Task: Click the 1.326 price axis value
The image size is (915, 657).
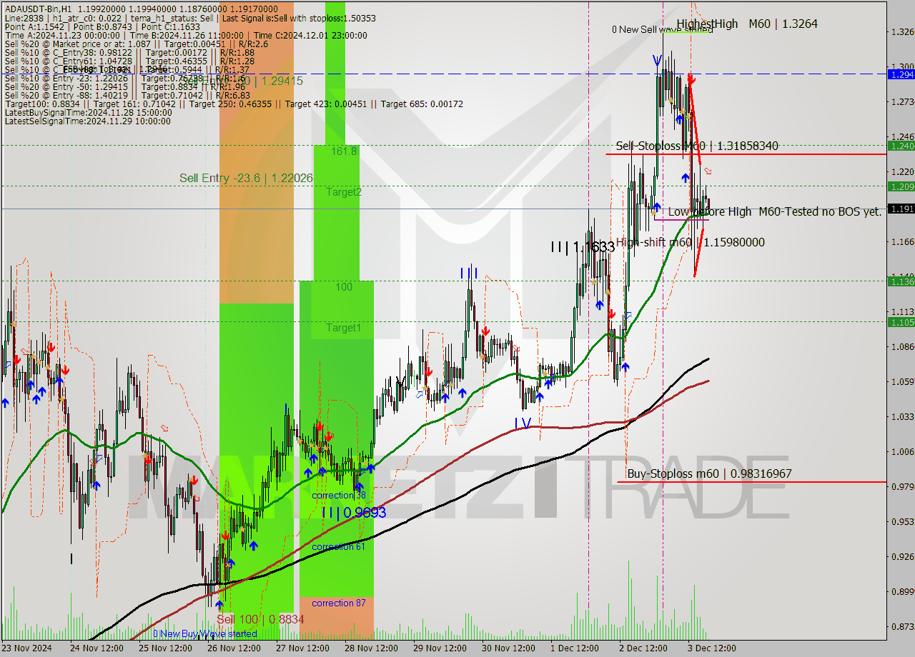Action: click(x=901, y=31)
